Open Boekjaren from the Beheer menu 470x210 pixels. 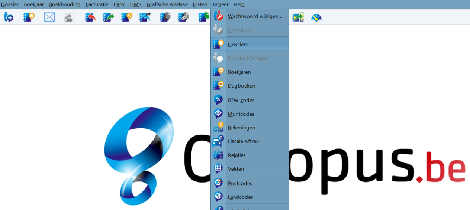(250, 72)
